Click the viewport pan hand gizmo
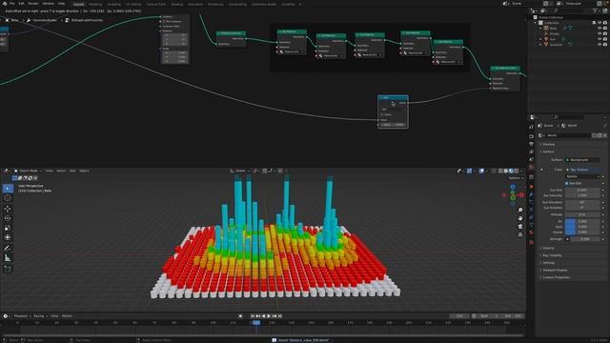The image size is (610, 343). point(520,218)
